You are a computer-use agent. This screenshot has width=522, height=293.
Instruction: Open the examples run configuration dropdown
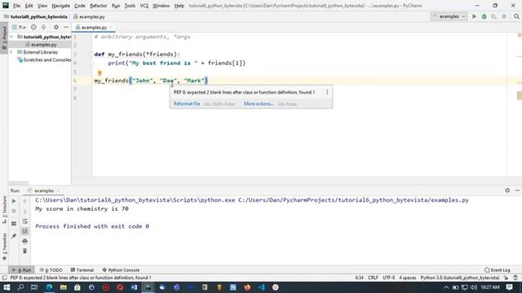pyautogui.click(x=449, y=16)
